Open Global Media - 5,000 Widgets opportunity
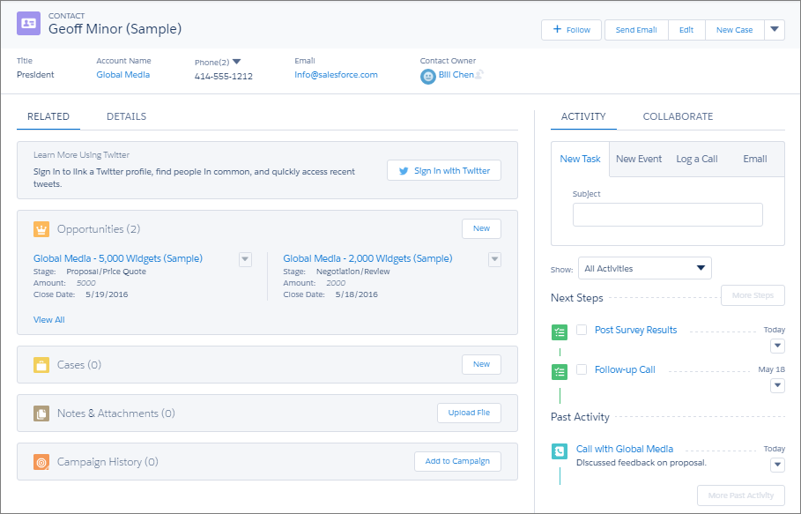The image size is (801, 514). pyautogui.click(x=118, y=258)
